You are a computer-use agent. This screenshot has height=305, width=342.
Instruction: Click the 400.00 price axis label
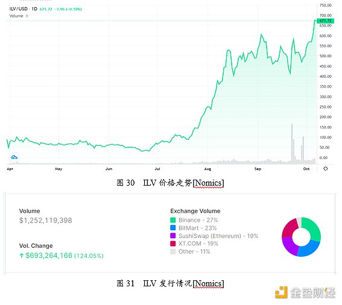tap(326, 77)
